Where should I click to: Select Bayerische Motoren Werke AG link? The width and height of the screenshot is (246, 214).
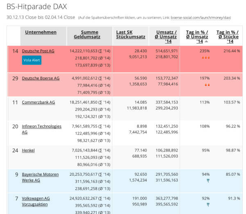point(40,177)
